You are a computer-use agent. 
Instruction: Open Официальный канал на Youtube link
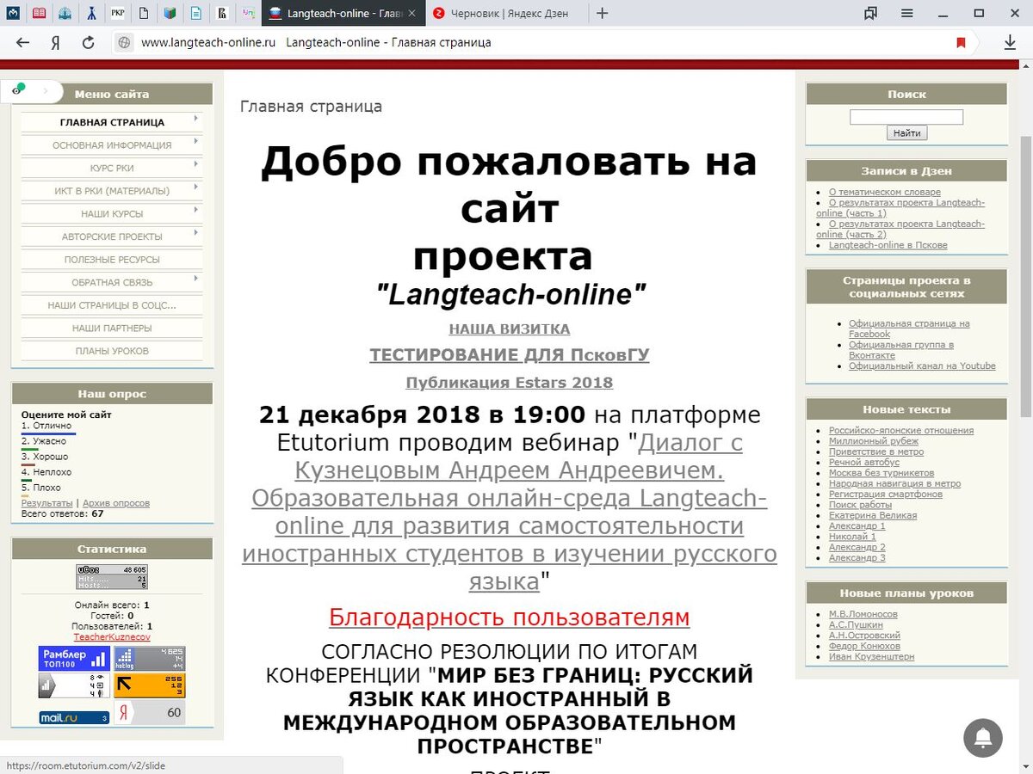click(922, 366)
